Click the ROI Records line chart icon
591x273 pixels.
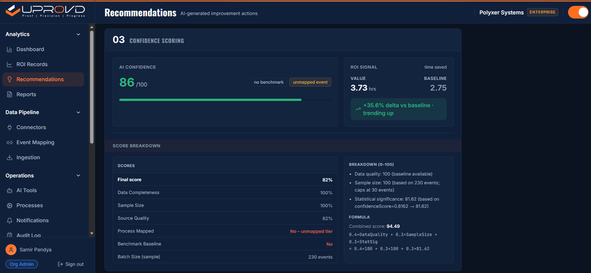tap(9, 65)
